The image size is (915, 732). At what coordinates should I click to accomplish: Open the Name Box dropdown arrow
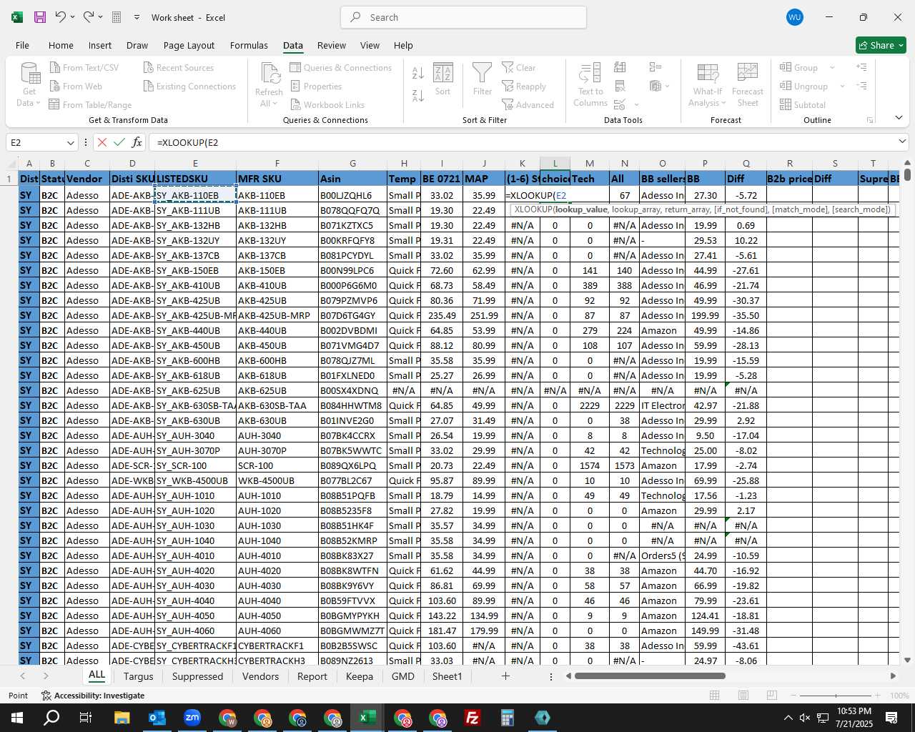[70, 142]
